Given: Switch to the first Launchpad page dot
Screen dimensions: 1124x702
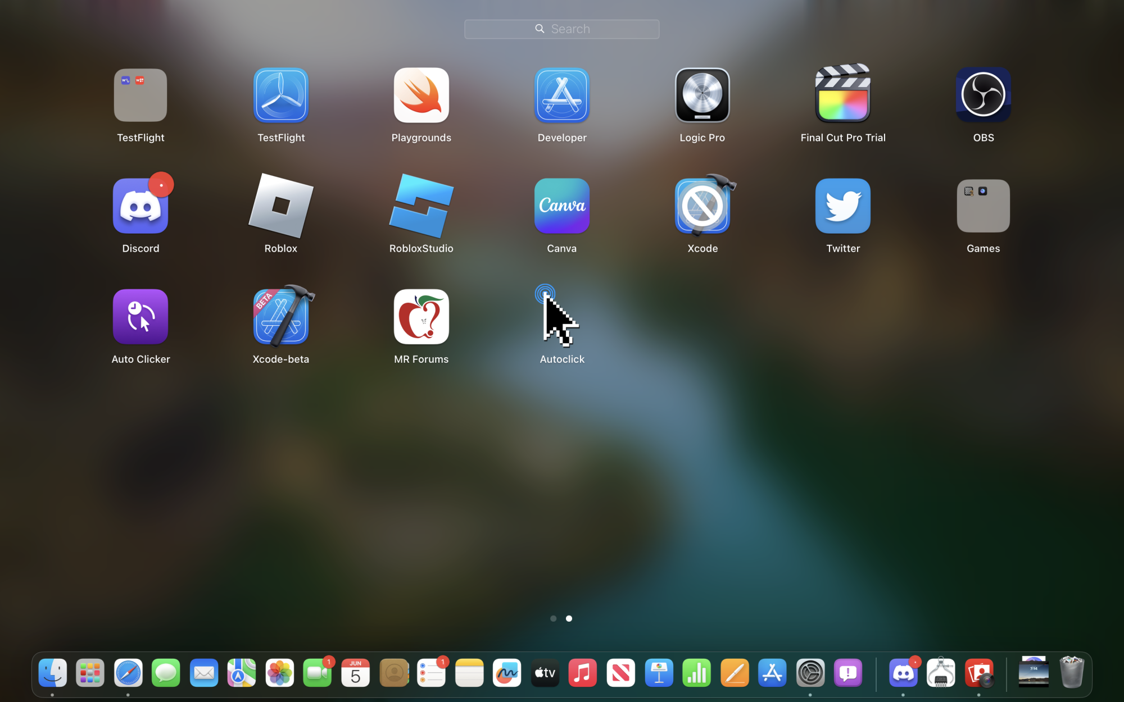Looking at the screenshot, I should point(553,618).
